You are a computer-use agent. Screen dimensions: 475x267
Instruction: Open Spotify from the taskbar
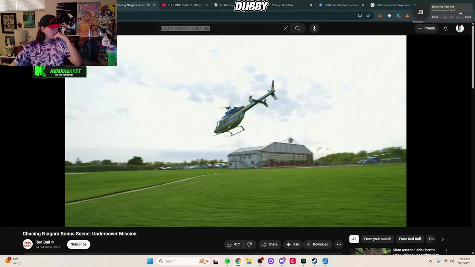(227, 261)
